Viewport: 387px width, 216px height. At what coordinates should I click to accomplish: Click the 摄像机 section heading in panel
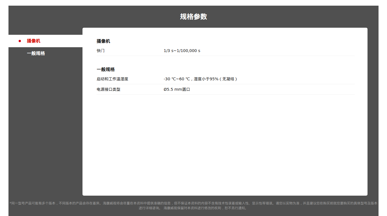pos(103,41)
